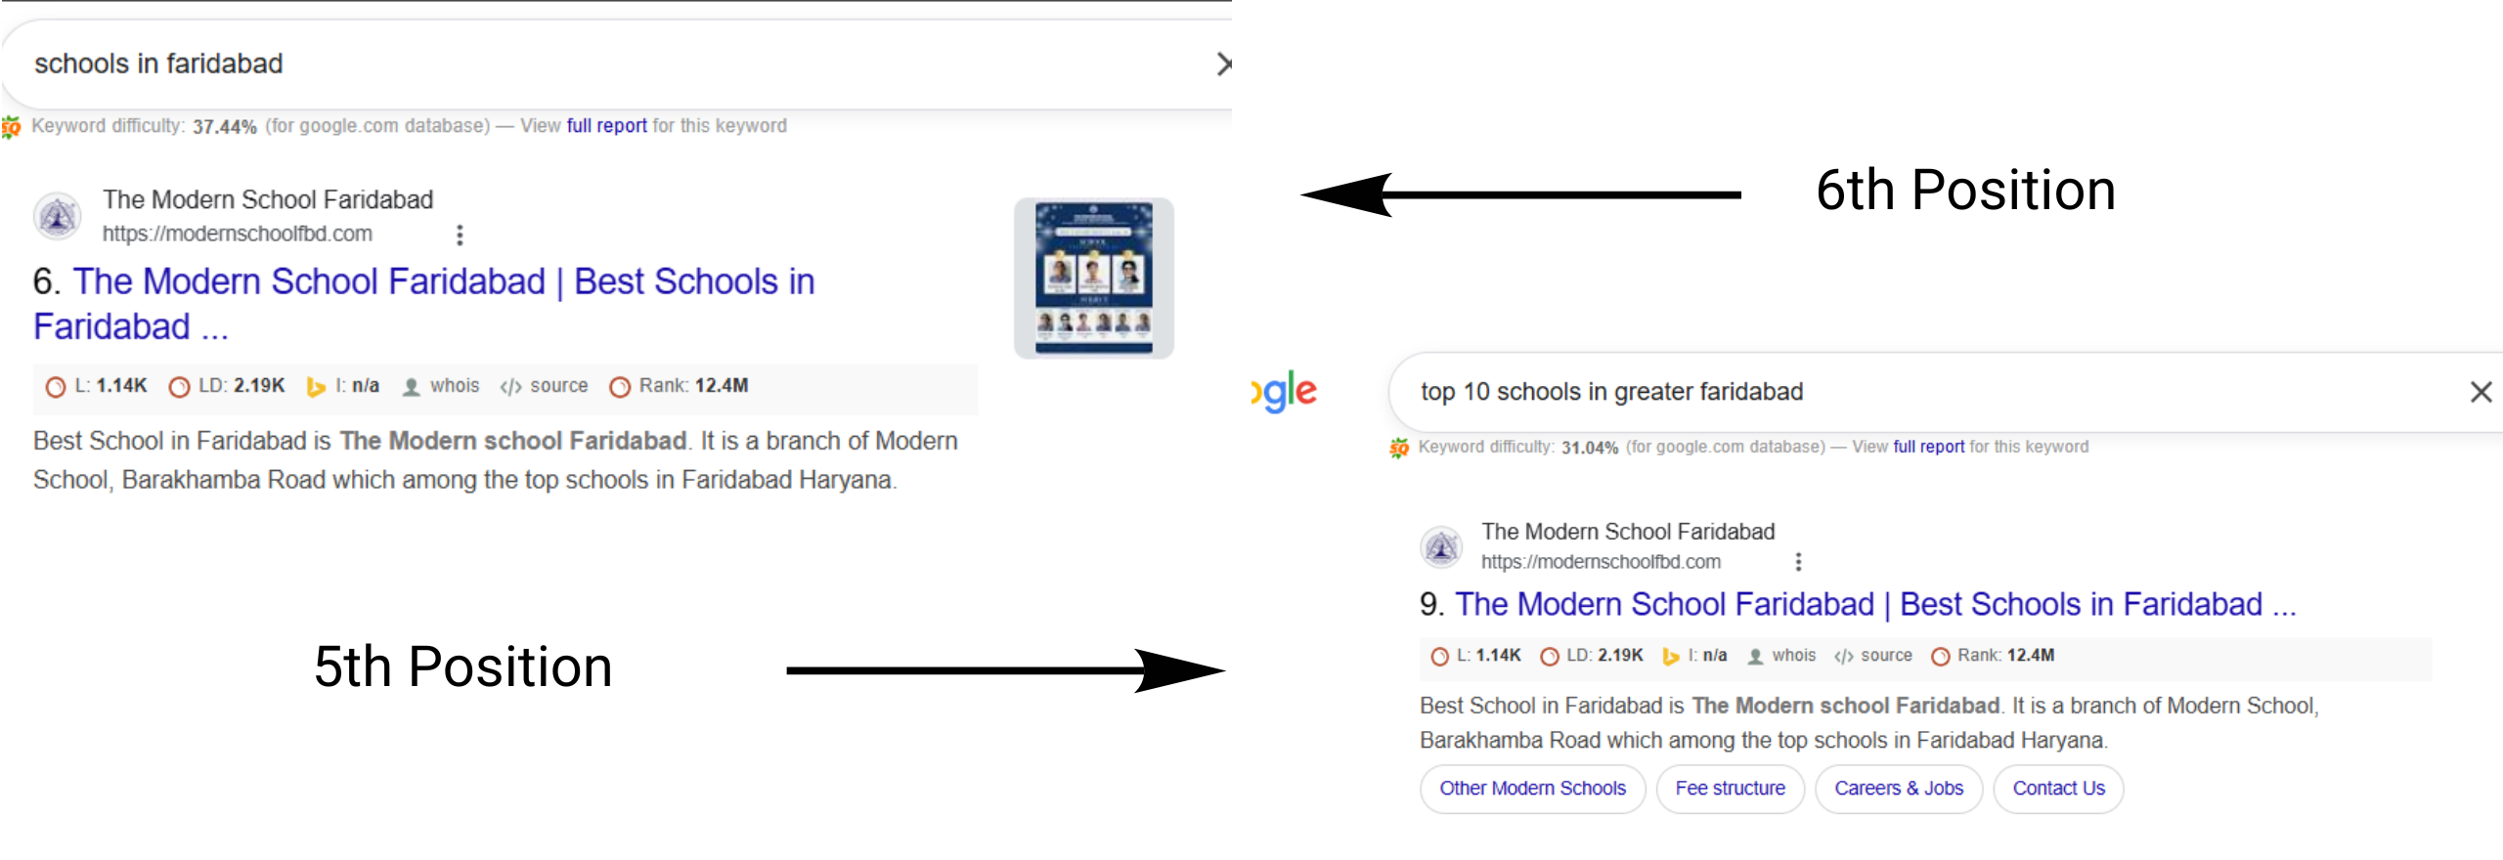2503x860 pixels.
Task: Click source link in left SEO bar
Action: pos(558,386)
